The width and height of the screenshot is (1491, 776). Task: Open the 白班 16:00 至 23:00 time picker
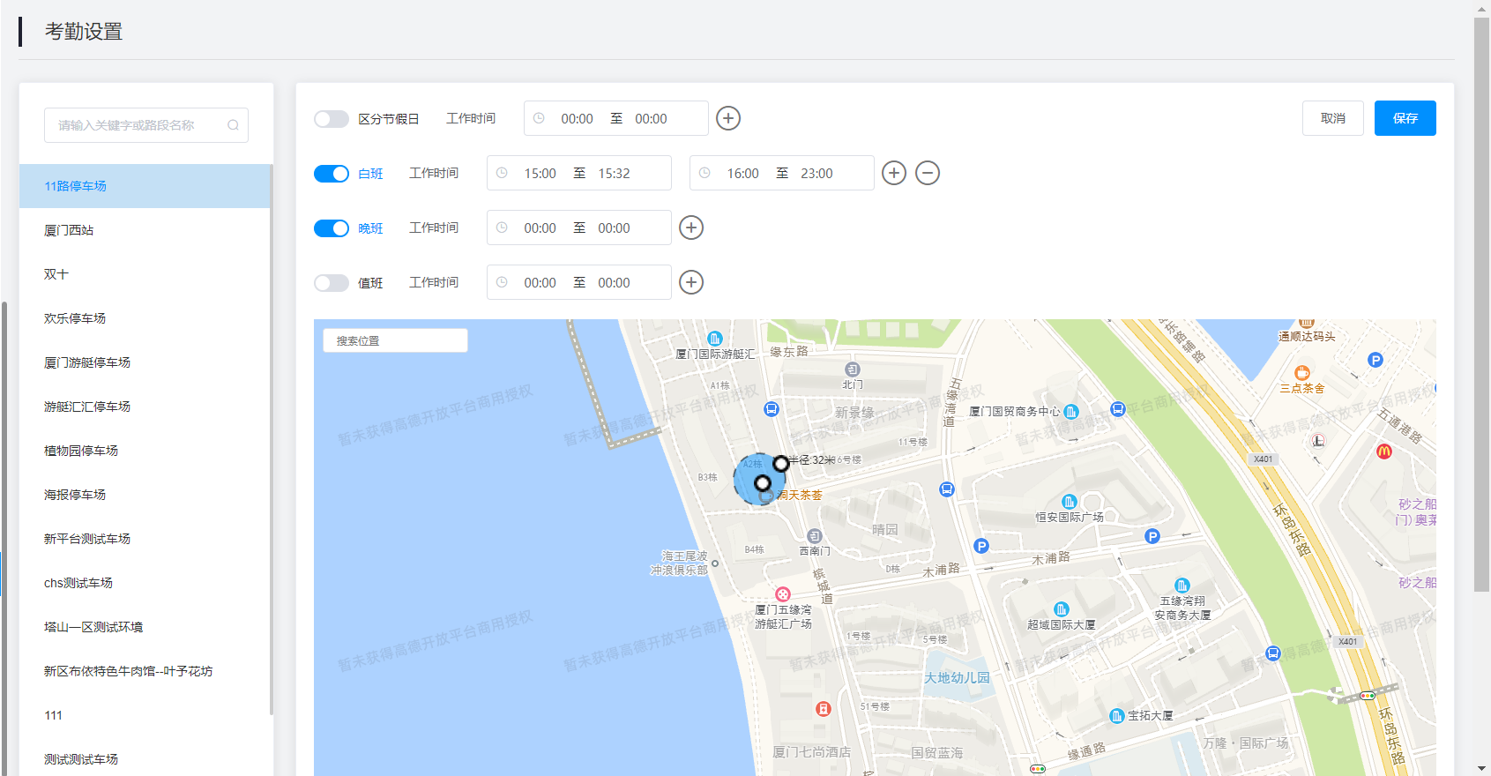point(781,173)
